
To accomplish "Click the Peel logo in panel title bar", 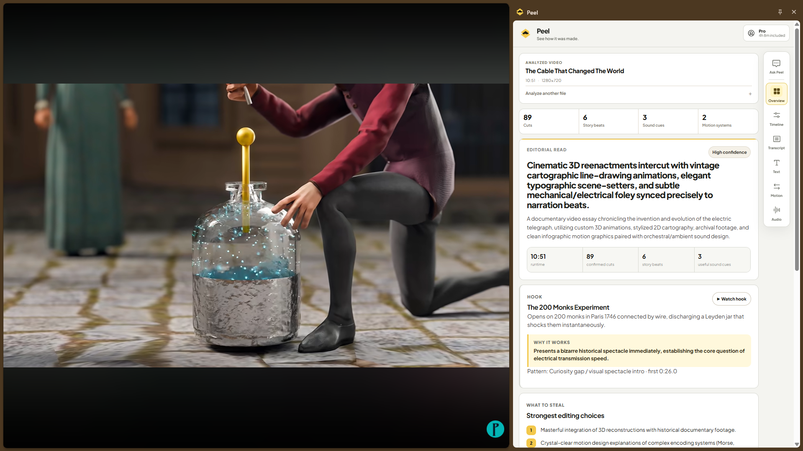I will coord(520,12).
